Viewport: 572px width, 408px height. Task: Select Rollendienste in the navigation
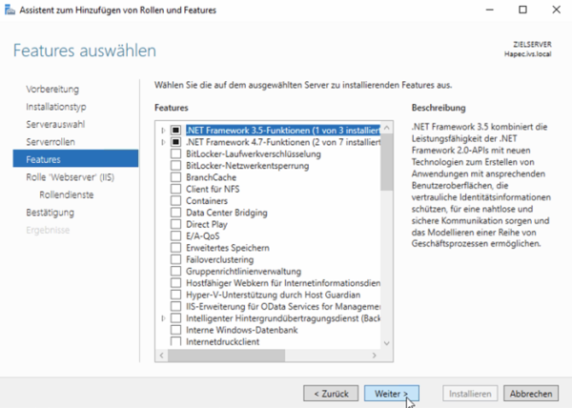(x=65, y=194)
